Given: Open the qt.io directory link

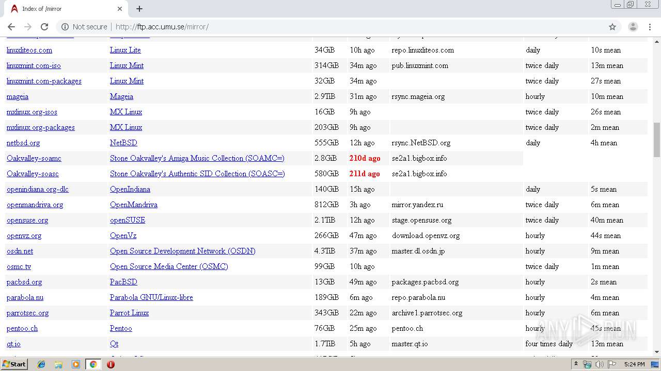Looking at the screenshot, I should [x=14, y=344].
